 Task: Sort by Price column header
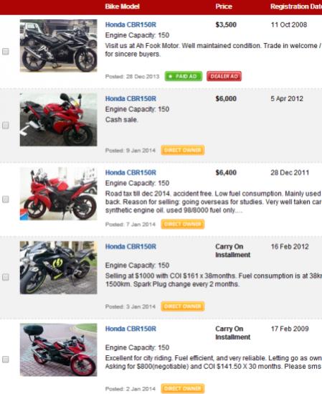click(224, 6)
